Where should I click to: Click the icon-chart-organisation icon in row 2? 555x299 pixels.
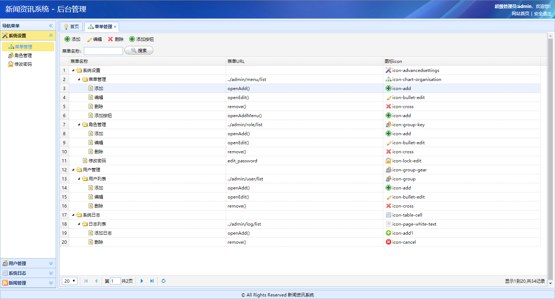[x=389, y=79]
